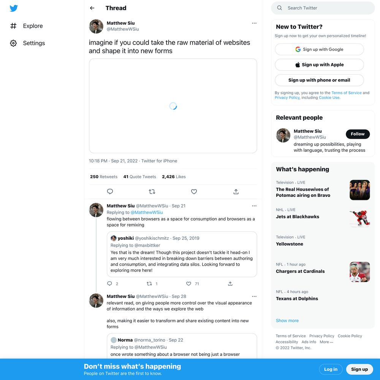
Task: View the 41 Quote Tweets list
Action: click(139, 177)
